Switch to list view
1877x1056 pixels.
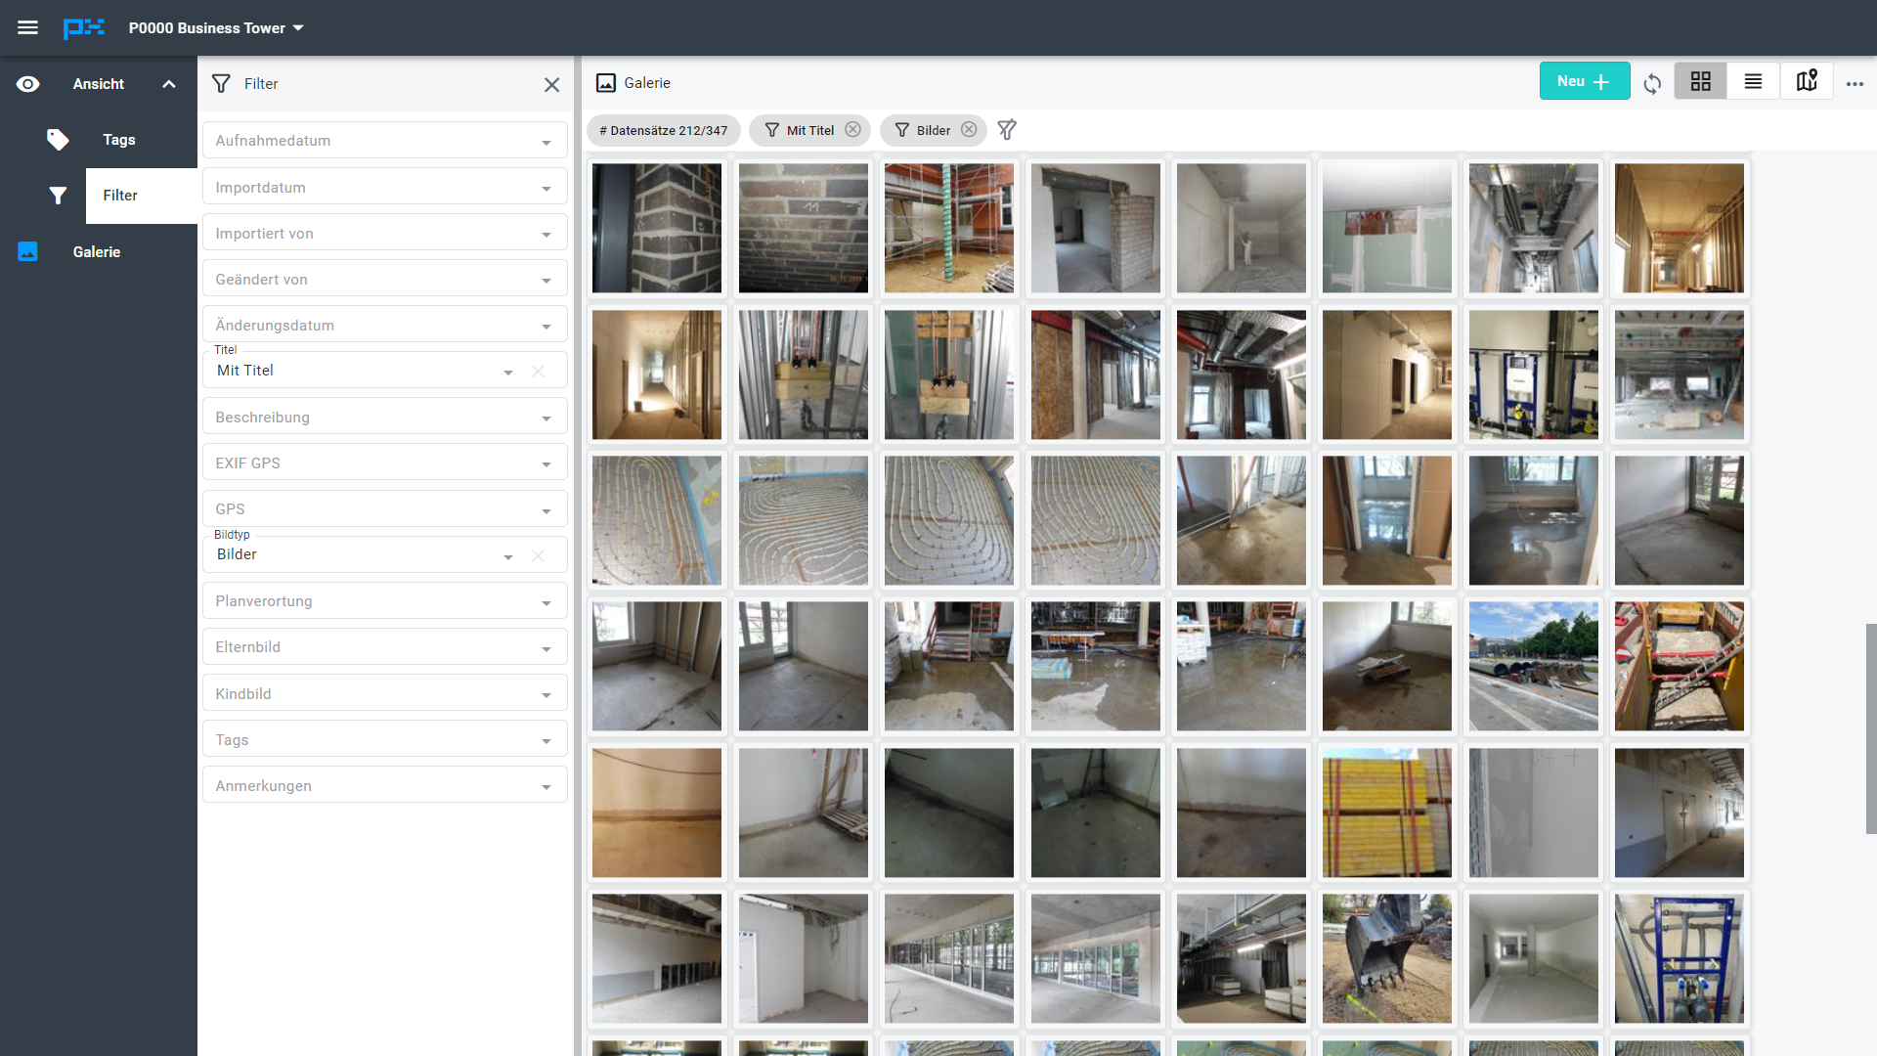pyautogui.click(x=1753, y=81)
